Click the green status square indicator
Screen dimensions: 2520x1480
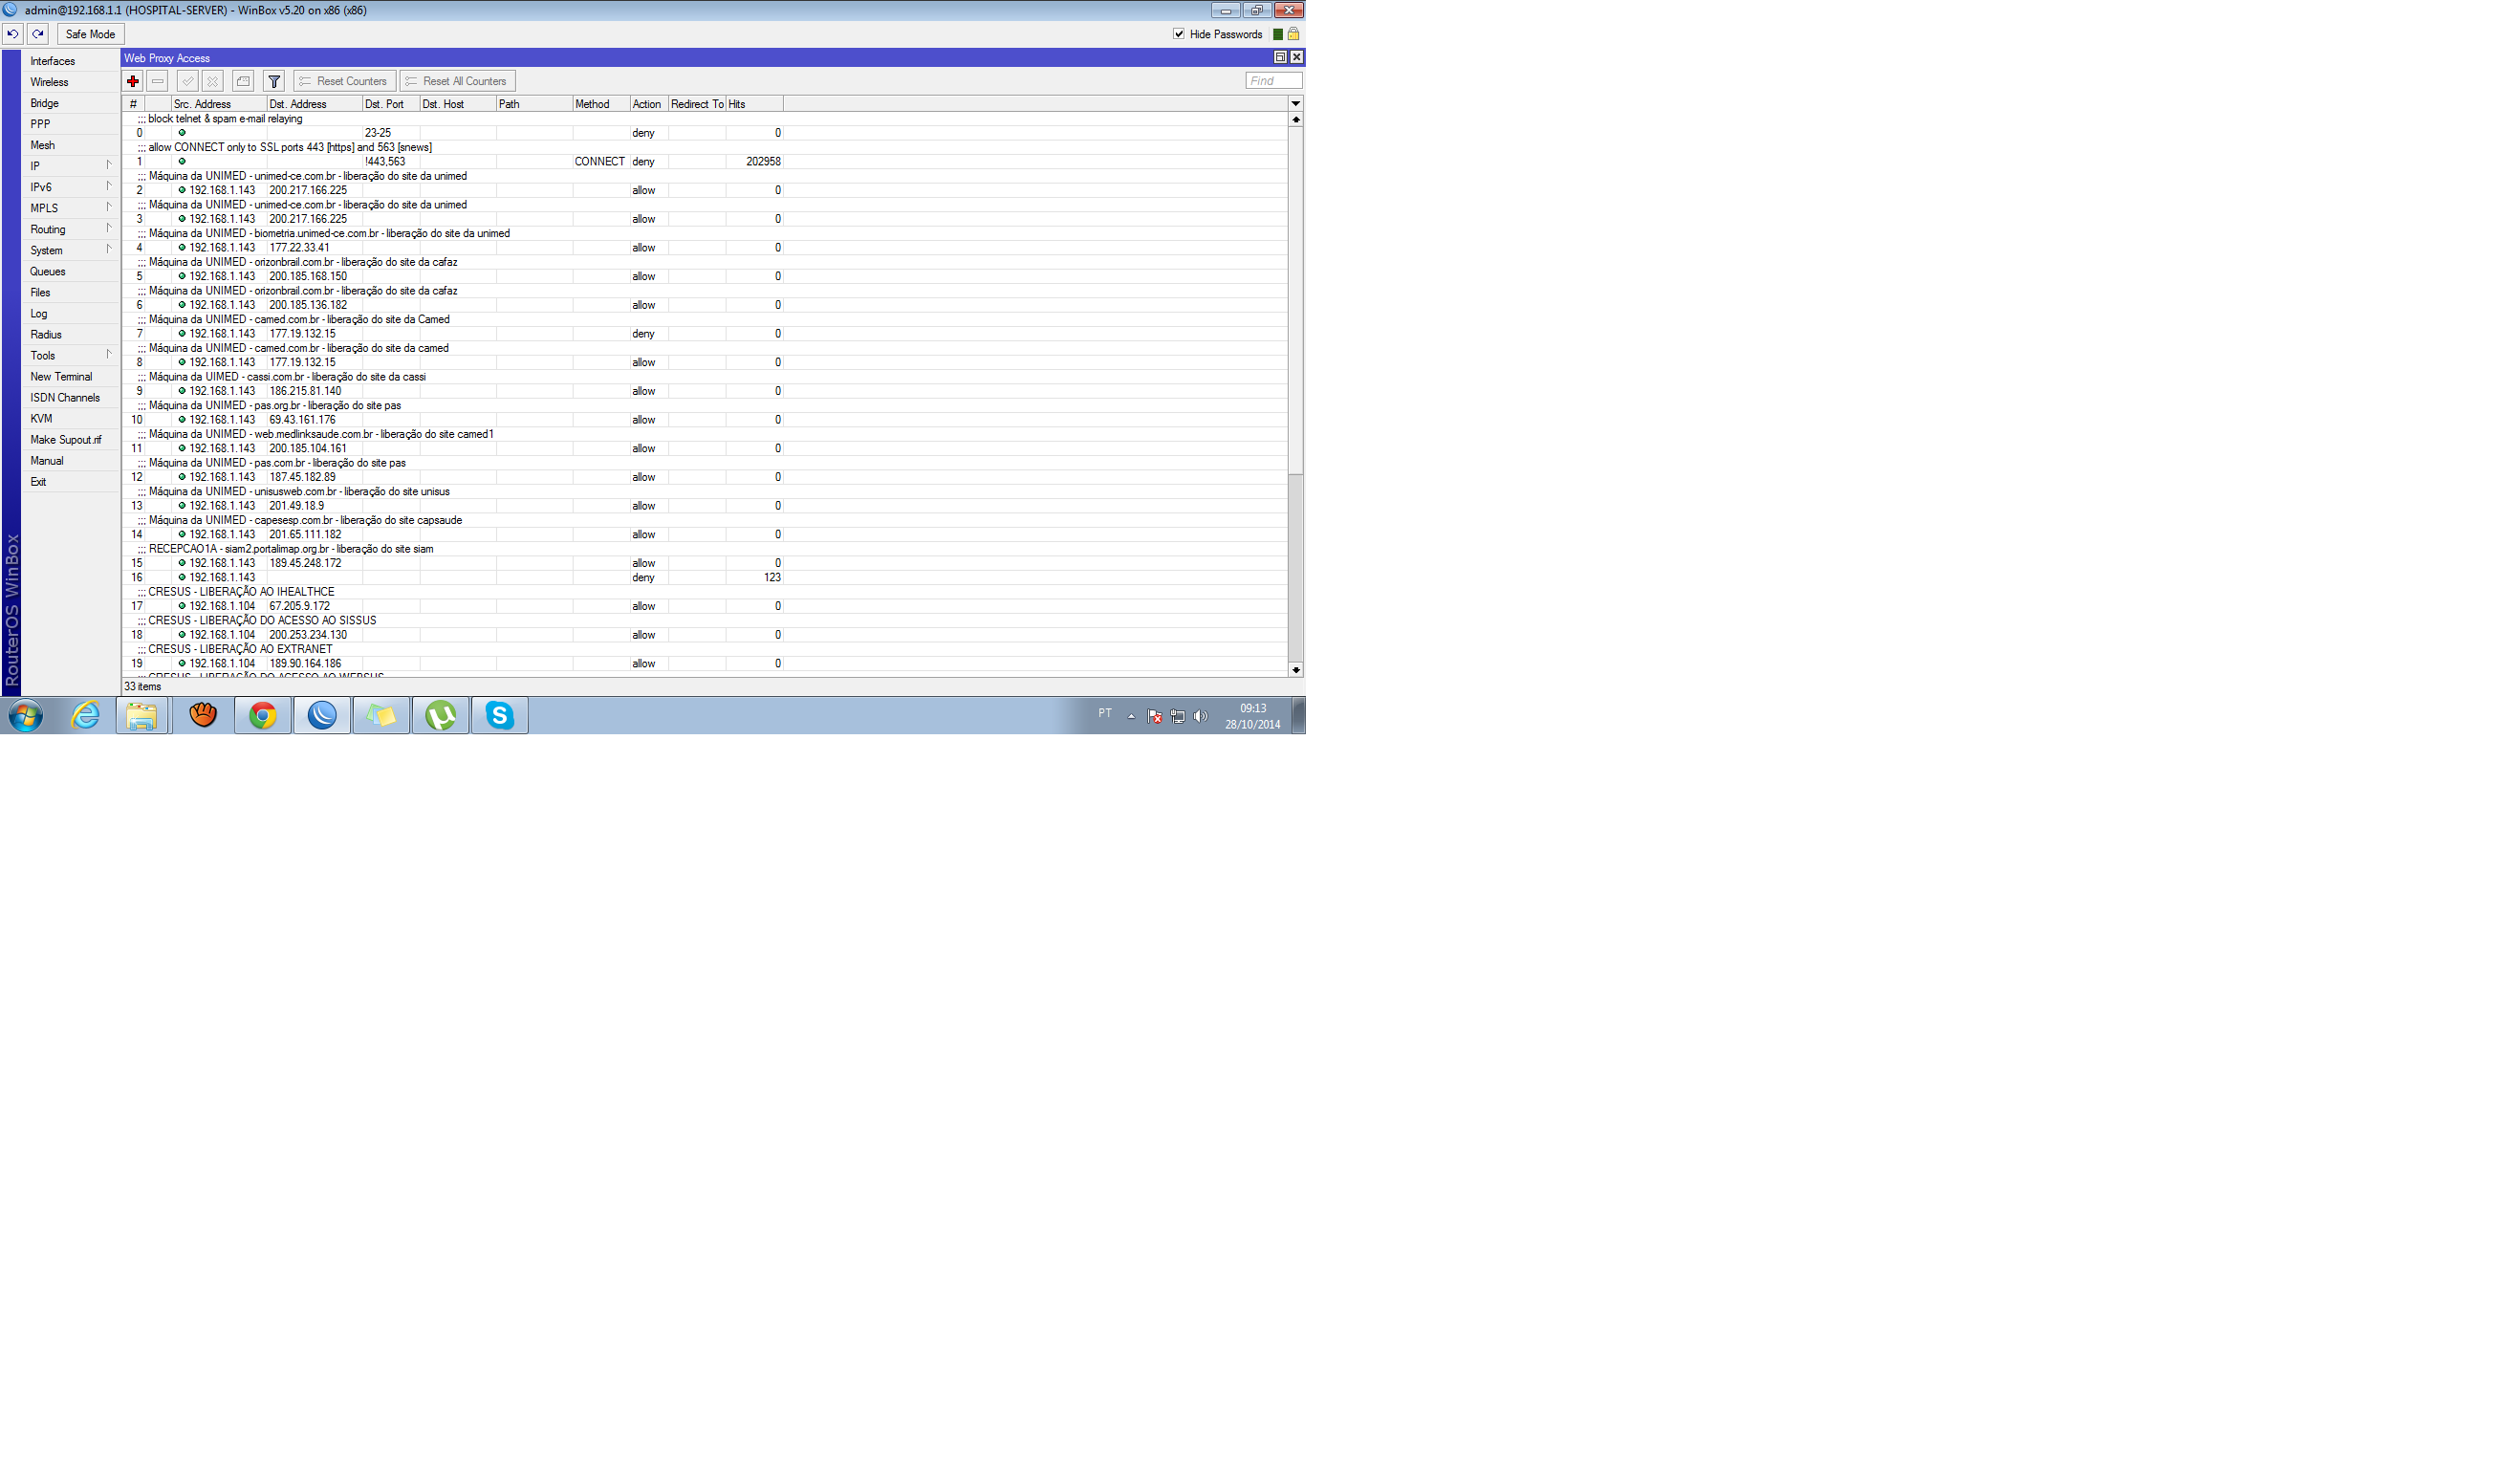(1278, 34)
